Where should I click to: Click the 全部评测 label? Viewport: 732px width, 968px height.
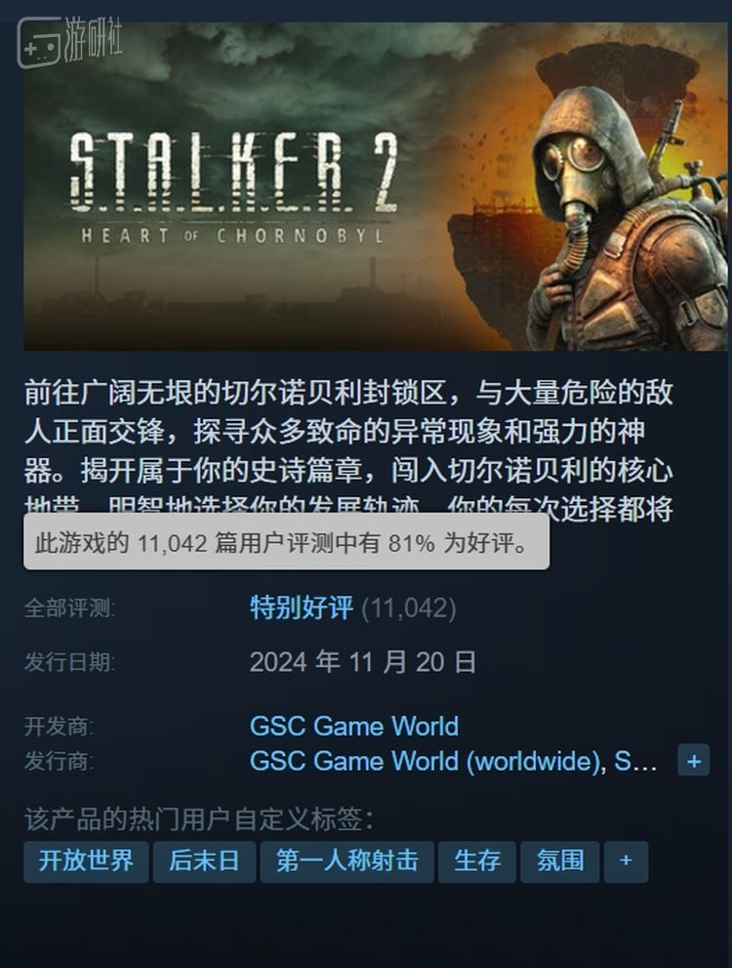[x=69, y=609]
